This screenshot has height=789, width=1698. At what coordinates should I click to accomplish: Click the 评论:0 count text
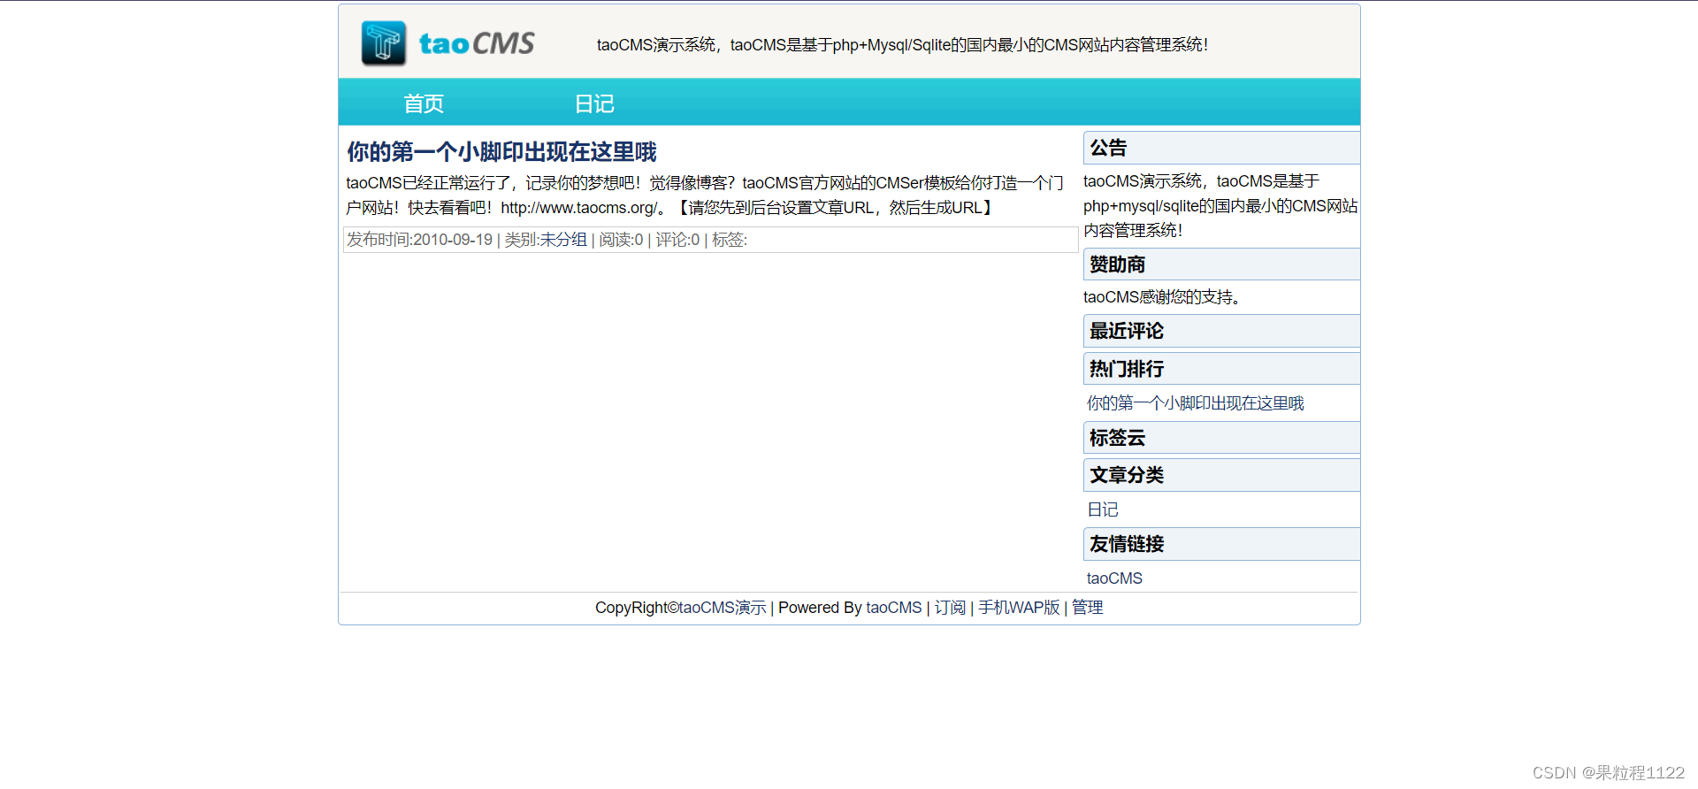point(677,240)
